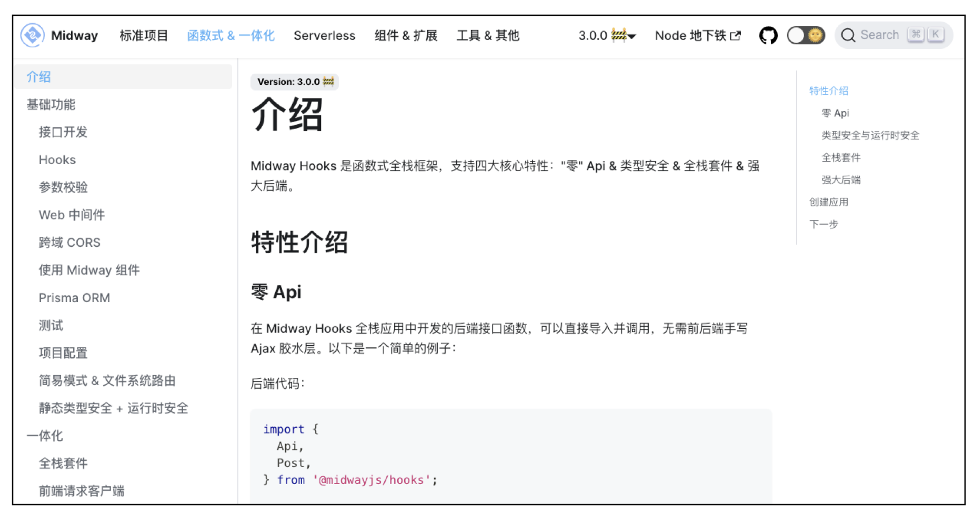Viewport: 974px width, 523px height.
Task: Open 组件 & 扩展 navigation item
Action: click(x=406, y=35)
